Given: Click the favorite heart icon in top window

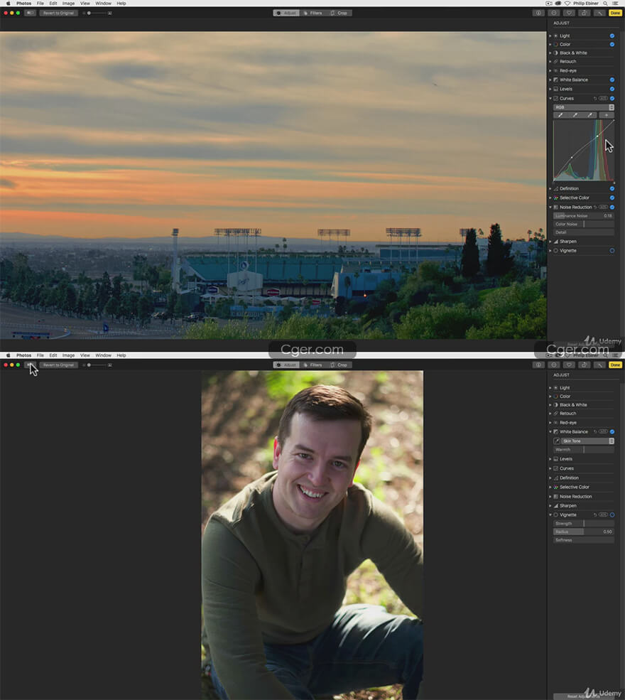Looking at the screenshot, I should (569, 13).
